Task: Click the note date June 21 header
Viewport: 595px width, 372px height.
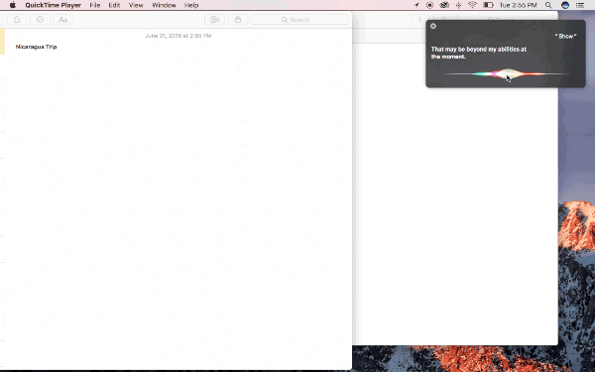Action: (178, 36)
